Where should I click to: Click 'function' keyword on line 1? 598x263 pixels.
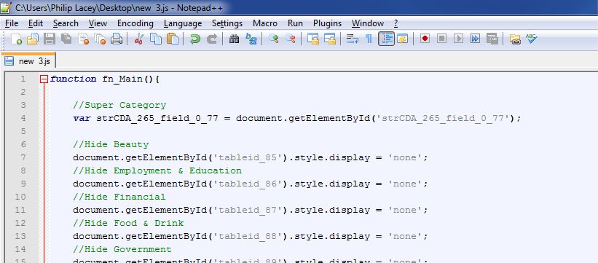74,79
